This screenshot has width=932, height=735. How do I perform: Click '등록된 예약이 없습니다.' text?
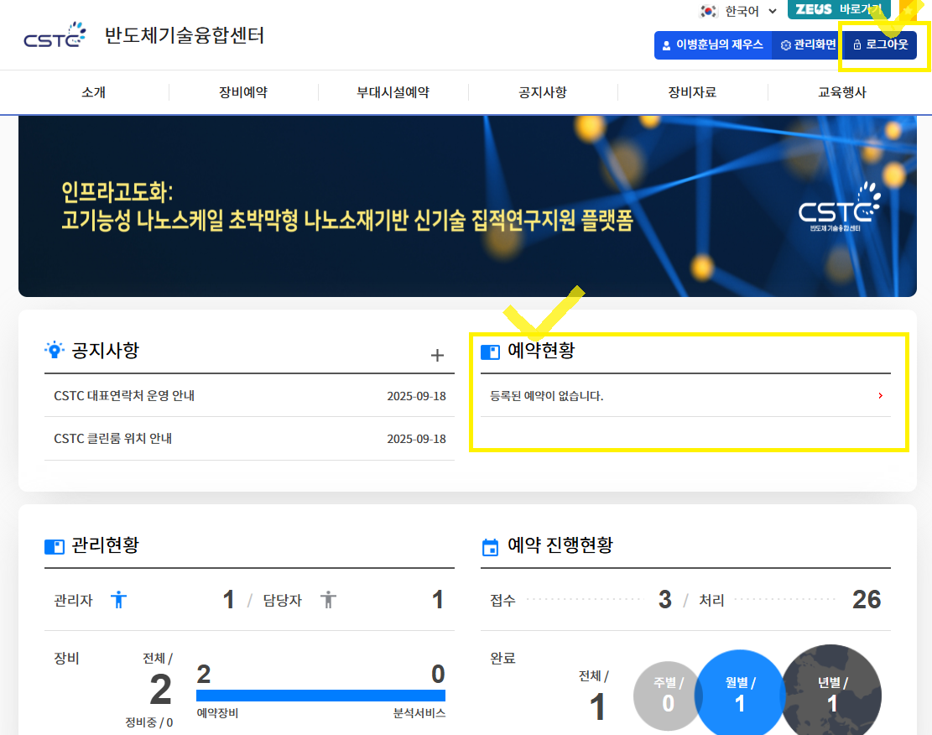click(x=546, y=395)
